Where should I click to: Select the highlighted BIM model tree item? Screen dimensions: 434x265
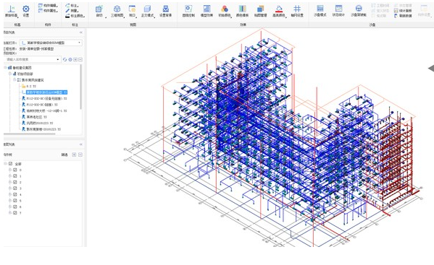point(46,92)
